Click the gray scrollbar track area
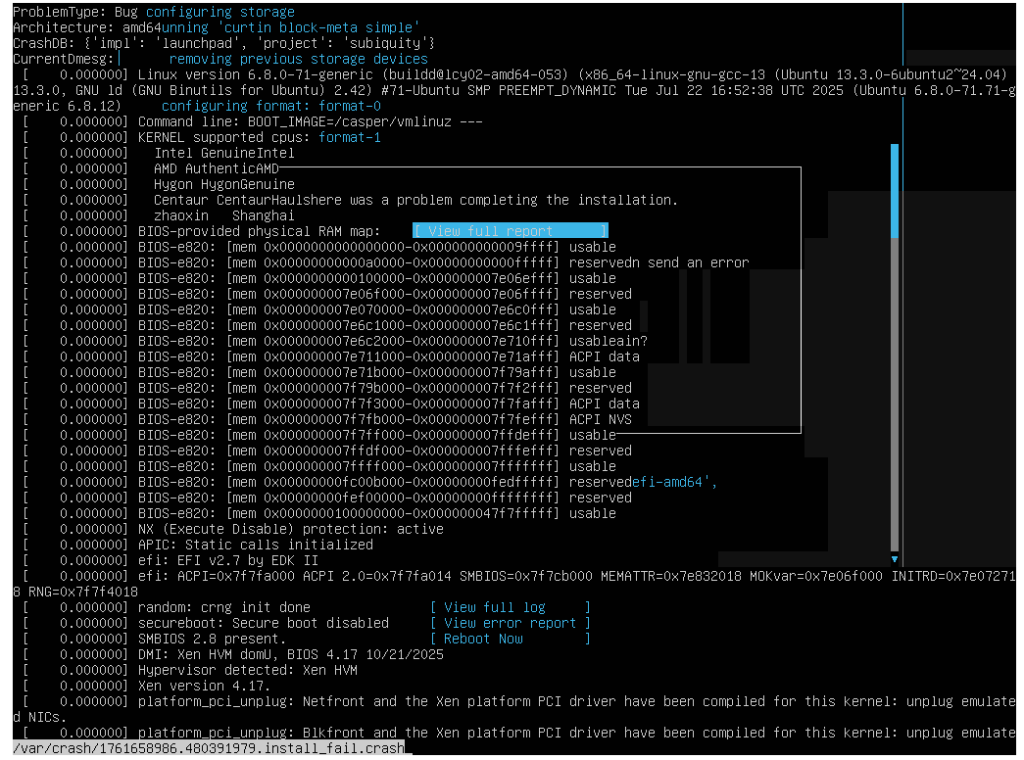The width and height of the screenshot is (1024, 760). 894,392
